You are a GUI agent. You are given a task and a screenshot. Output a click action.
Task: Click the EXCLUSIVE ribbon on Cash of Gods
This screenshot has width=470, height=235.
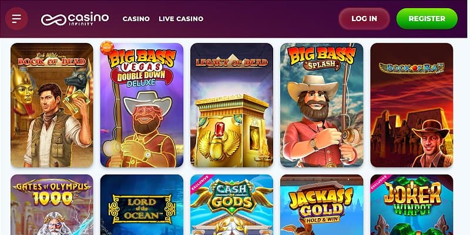click(x=200, y=183)
